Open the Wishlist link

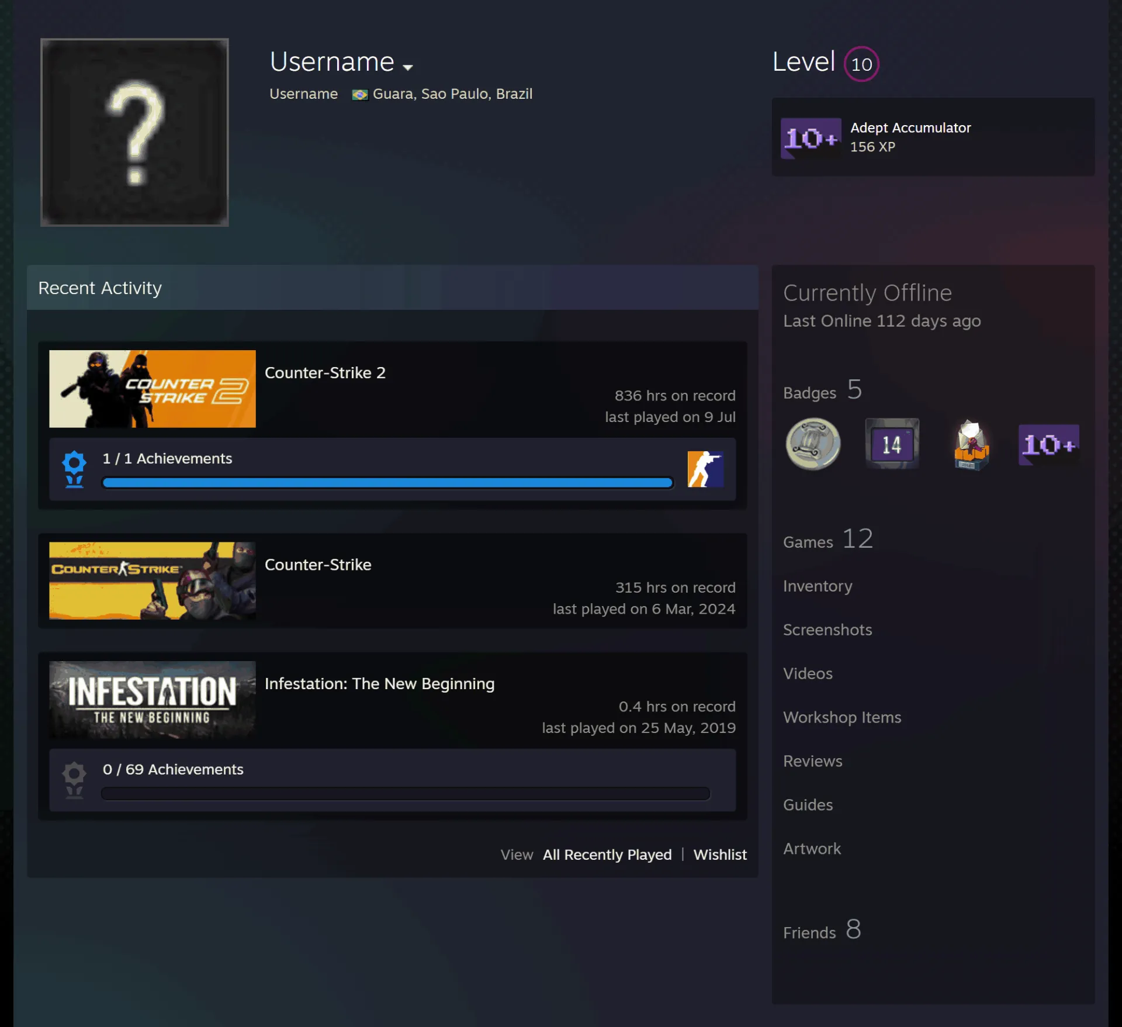coord(720,855)
